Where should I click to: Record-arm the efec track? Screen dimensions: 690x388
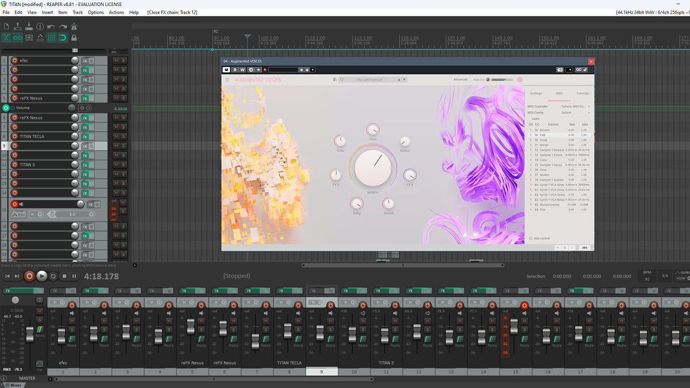[14, 61]
